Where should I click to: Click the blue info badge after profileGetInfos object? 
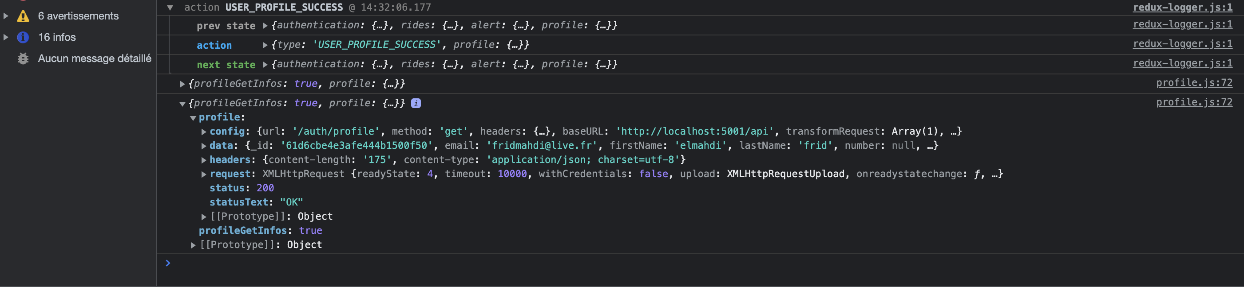pyautogui.click(x=416, y=103)
